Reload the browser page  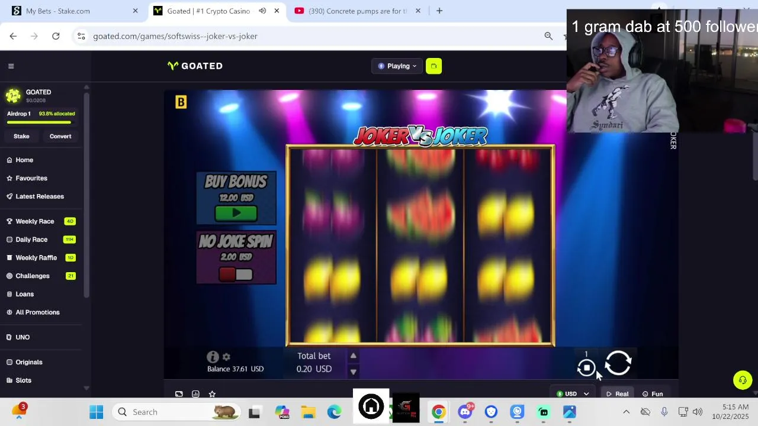[56, 36]
